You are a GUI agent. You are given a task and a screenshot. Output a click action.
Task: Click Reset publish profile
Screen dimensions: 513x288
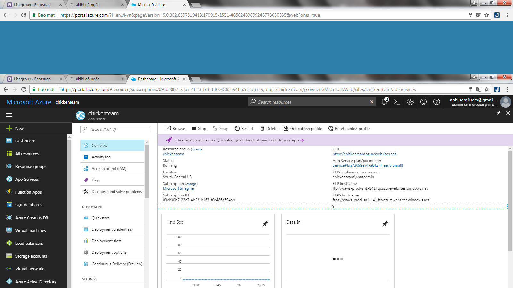[349, 128]
